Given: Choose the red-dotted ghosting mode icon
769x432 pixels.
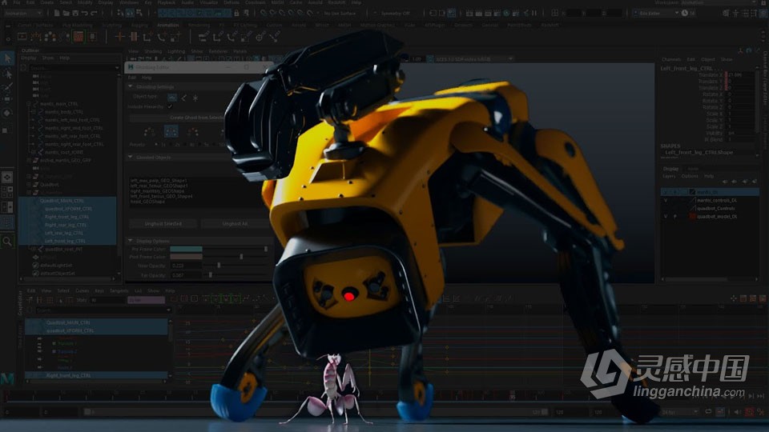Looking at the screenshot, I should click(193, 131).
